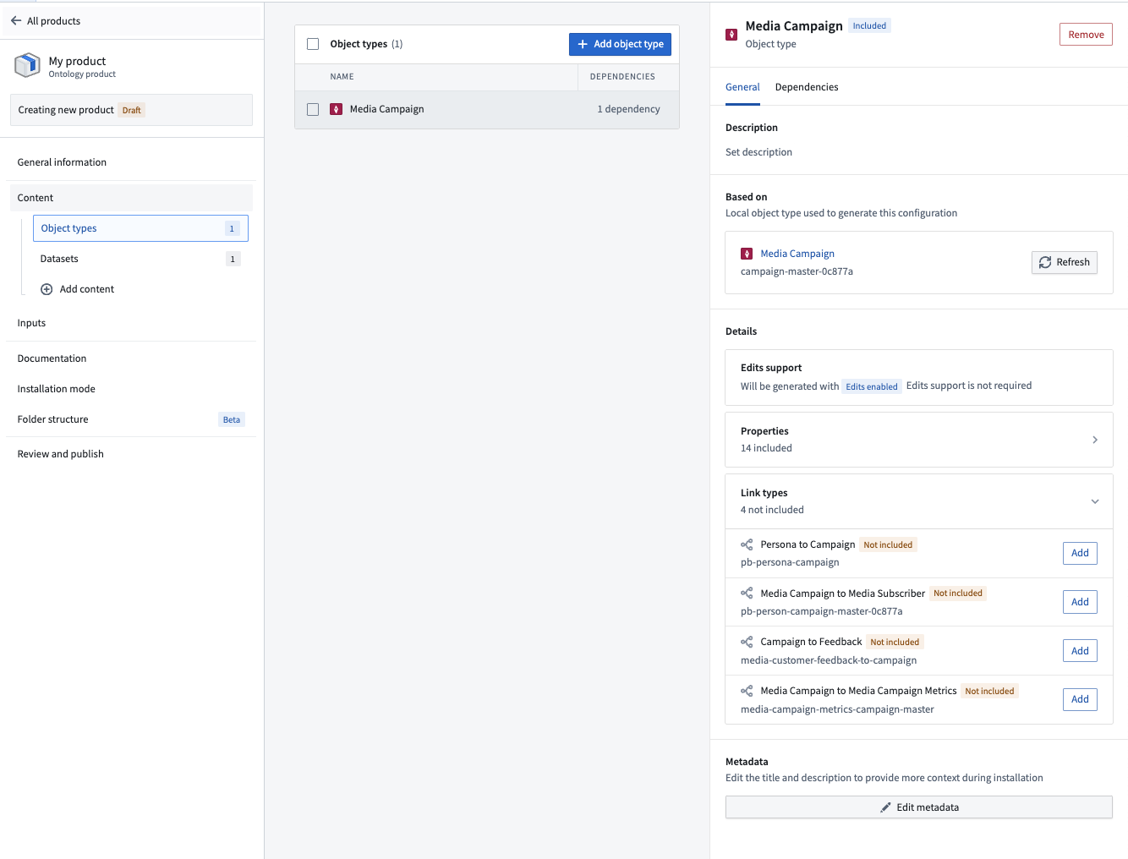
Task: Open the Datasets sidebar item
Action: (140, 259)
